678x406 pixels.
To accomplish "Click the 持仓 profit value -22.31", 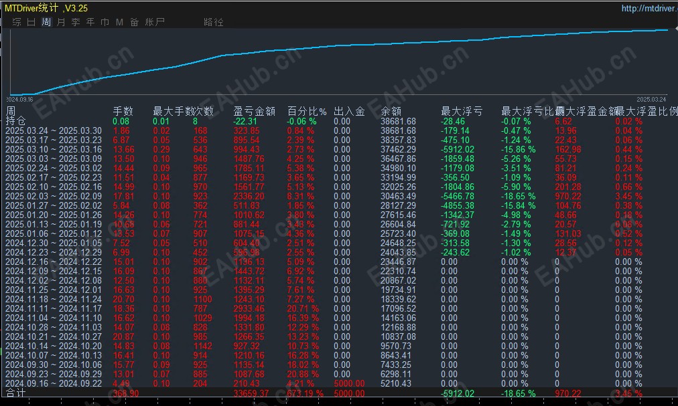I will (x=245, y=121).
